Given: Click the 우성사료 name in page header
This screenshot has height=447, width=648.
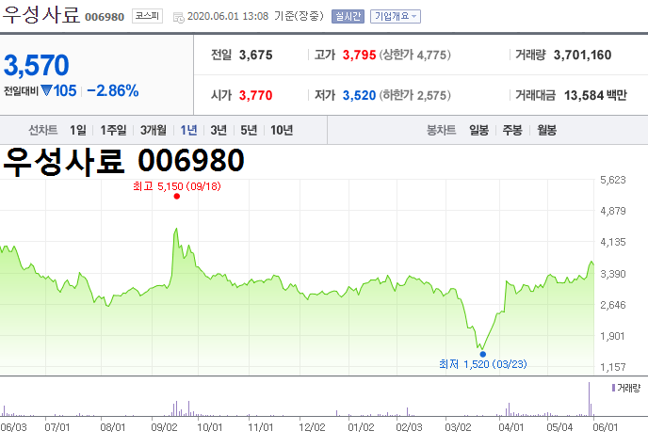Looking at the screenshot, I should tap(41, 14).
